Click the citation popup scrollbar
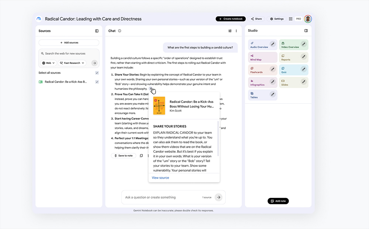Image resolution: width=369 pixels, height=229 pixels. pyautogui.click(x=218, y=139)
